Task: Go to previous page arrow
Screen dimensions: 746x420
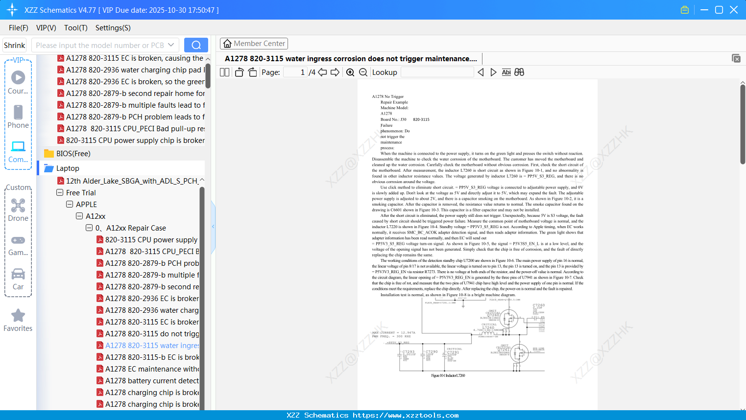Action: click(322, 72)
